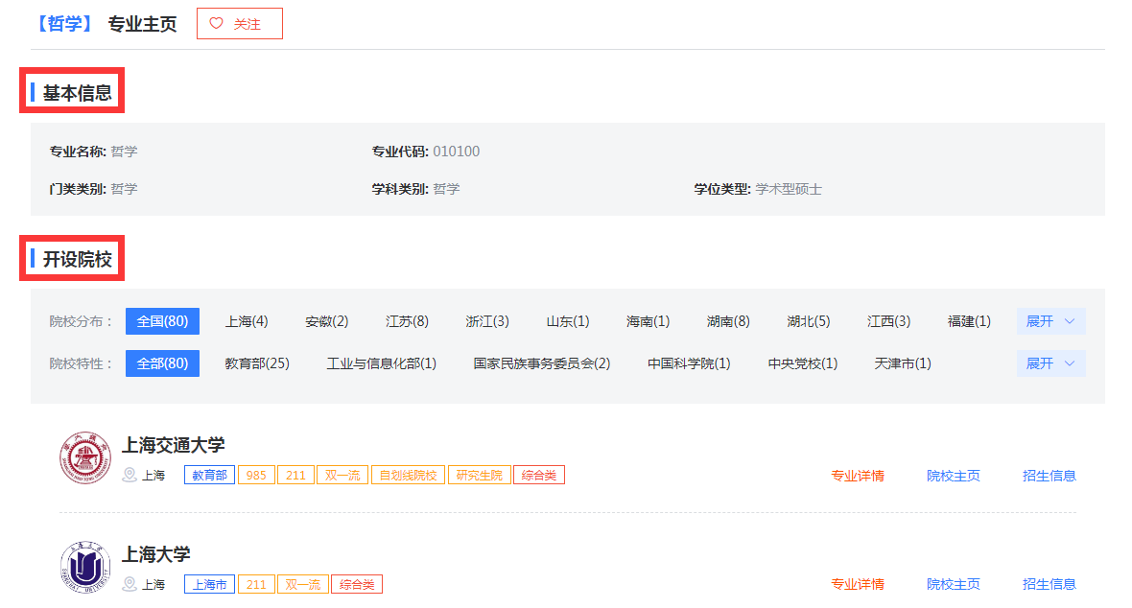Open 院校主页 for 上海大学
Image resolution: width=1132 pixels, height=608 pixels.
954,584
